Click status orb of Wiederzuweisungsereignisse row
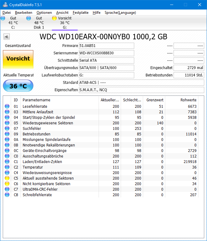This screenshot has height=241, width=207. tap(7, 173)
